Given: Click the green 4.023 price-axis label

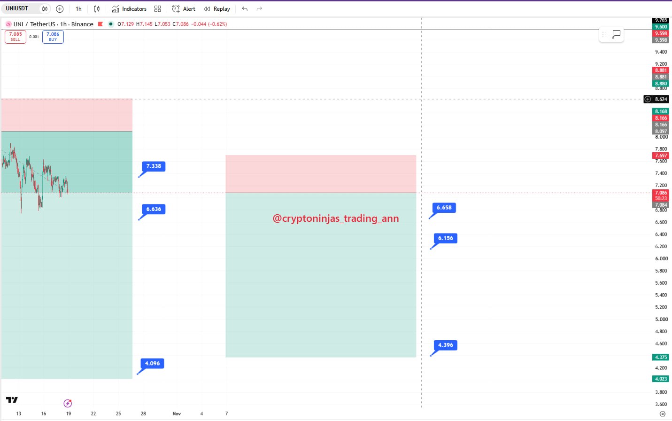Looking at the screenshot, I should tap(661, 379).
